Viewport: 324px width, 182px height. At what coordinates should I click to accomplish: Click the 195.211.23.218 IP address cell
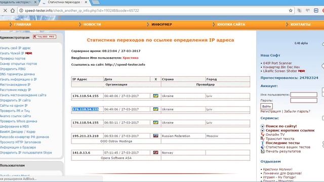pyautogui.click(x=87, y=136)
